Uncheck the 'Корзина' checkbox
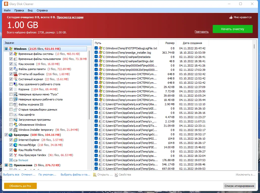This screenshot has width=260, height=193. [11, 89]
